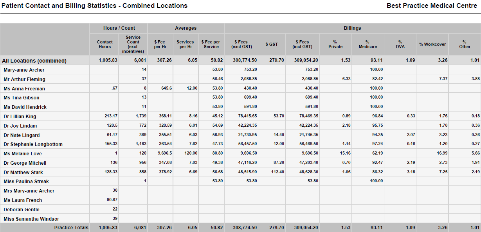The image size is (481, 232).
Task: Click the $ Fee per Hr header
Action: [160, 44]
